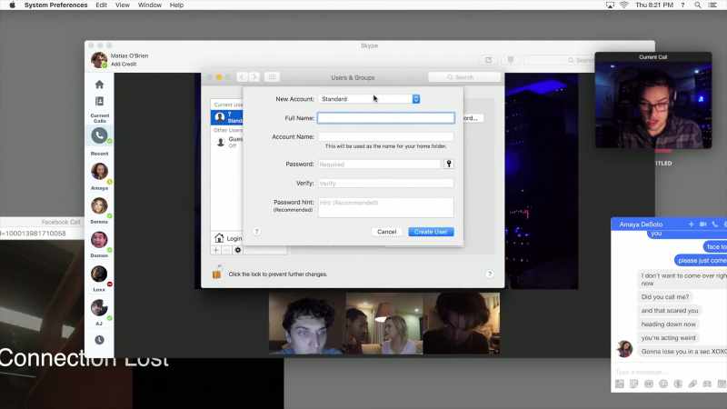Viewport: 727px width, 409px height.
Task: Show Skype history clock icon
Action: coord(99,340)
